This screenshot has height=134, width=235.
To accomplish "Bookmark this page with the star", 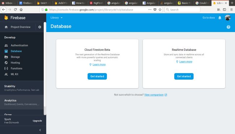I will click(x=160, y=10).
